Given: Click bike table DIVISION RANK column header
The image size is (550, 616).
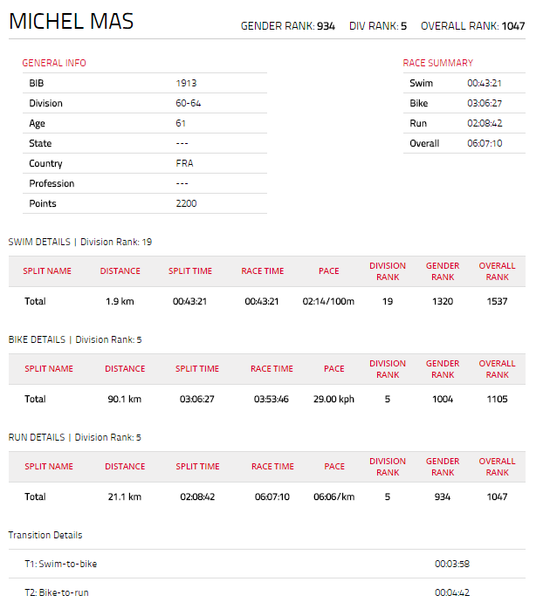Looking at the screenshot, I should point(388,369).
